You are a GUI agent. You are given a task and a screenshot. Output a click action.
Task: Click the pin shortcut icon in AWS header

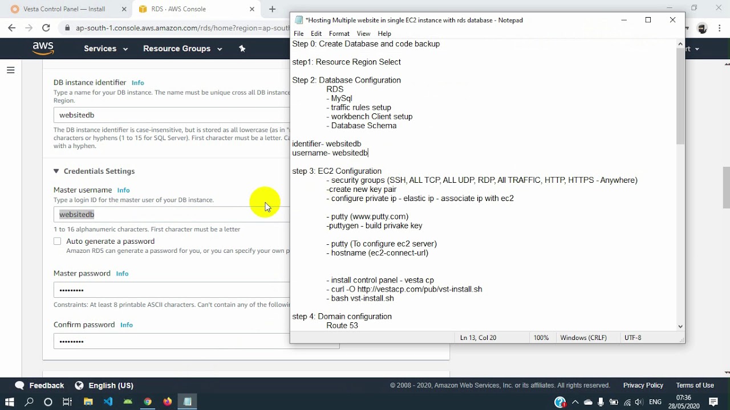click(242, 48)
